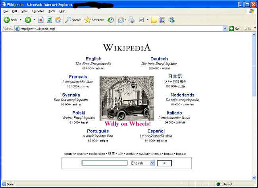Reload page with the Refresh icon
258x188 pixels.
pyautogui.click(x=49, y=20)
